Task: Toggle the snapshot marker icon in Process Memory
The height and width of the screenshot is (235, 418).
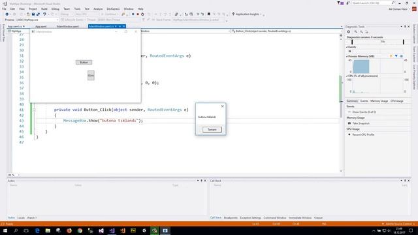Action: [396, 56]
